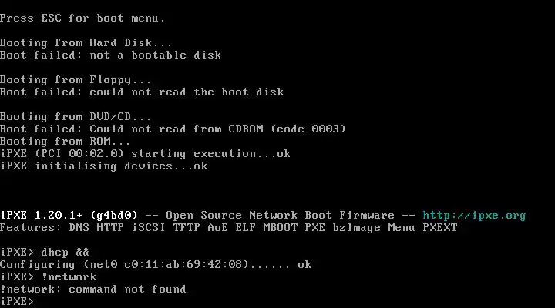Click 'Boot failed: not a bootable disk' text

click(110, 55)
